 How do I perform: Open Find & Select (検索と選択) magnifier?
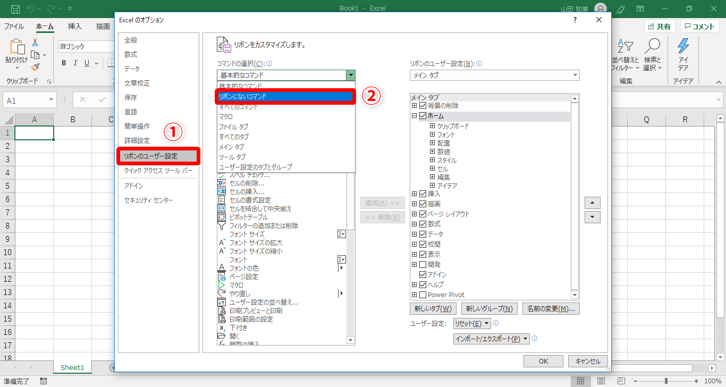point(652,55)
